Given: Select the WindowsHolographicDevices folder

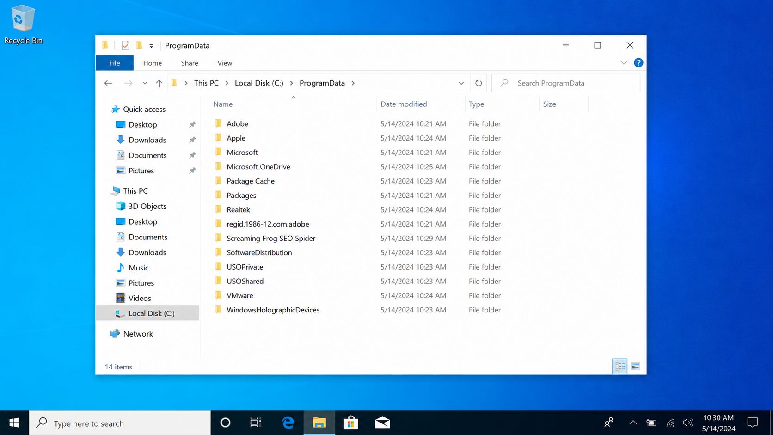Looking at the screenshot, I should tap(273, 310).
